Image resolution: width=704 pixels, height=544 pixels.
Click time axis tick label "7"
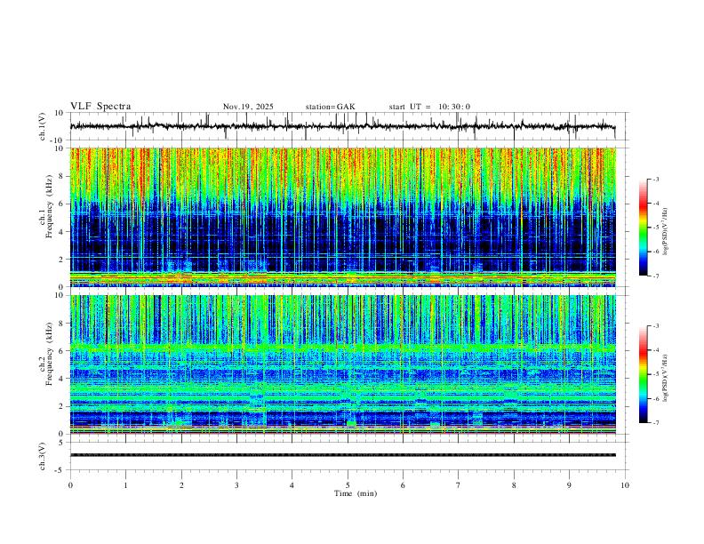point(459,485)
